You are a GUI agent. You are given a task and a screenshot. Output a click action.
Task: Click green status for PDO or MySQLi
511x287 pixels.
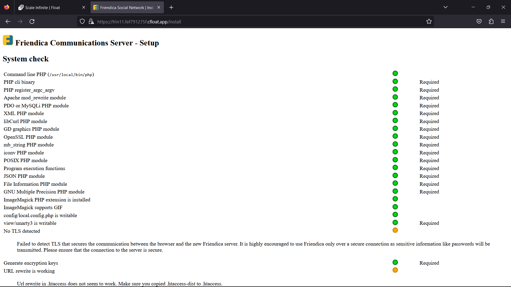[395, 105]
